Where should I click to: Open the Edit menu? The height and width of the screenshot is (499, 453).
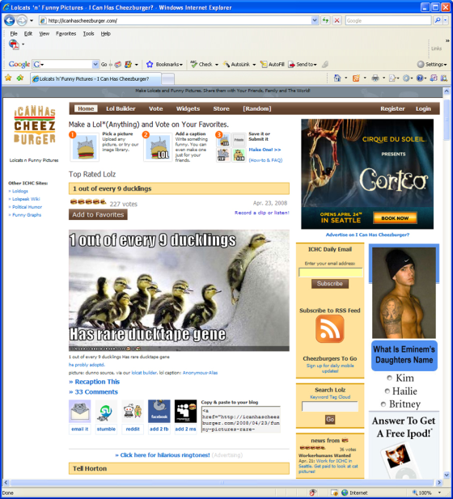click(28, 34)
